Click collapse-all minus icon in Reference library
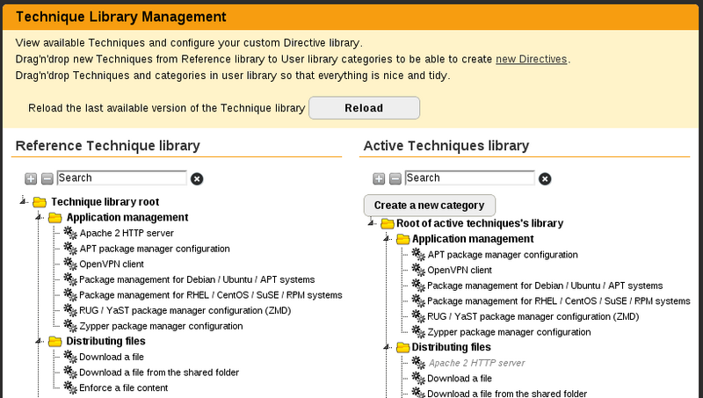Image resolution: width=703 pixels, height=398 pixels. point(47,179)
